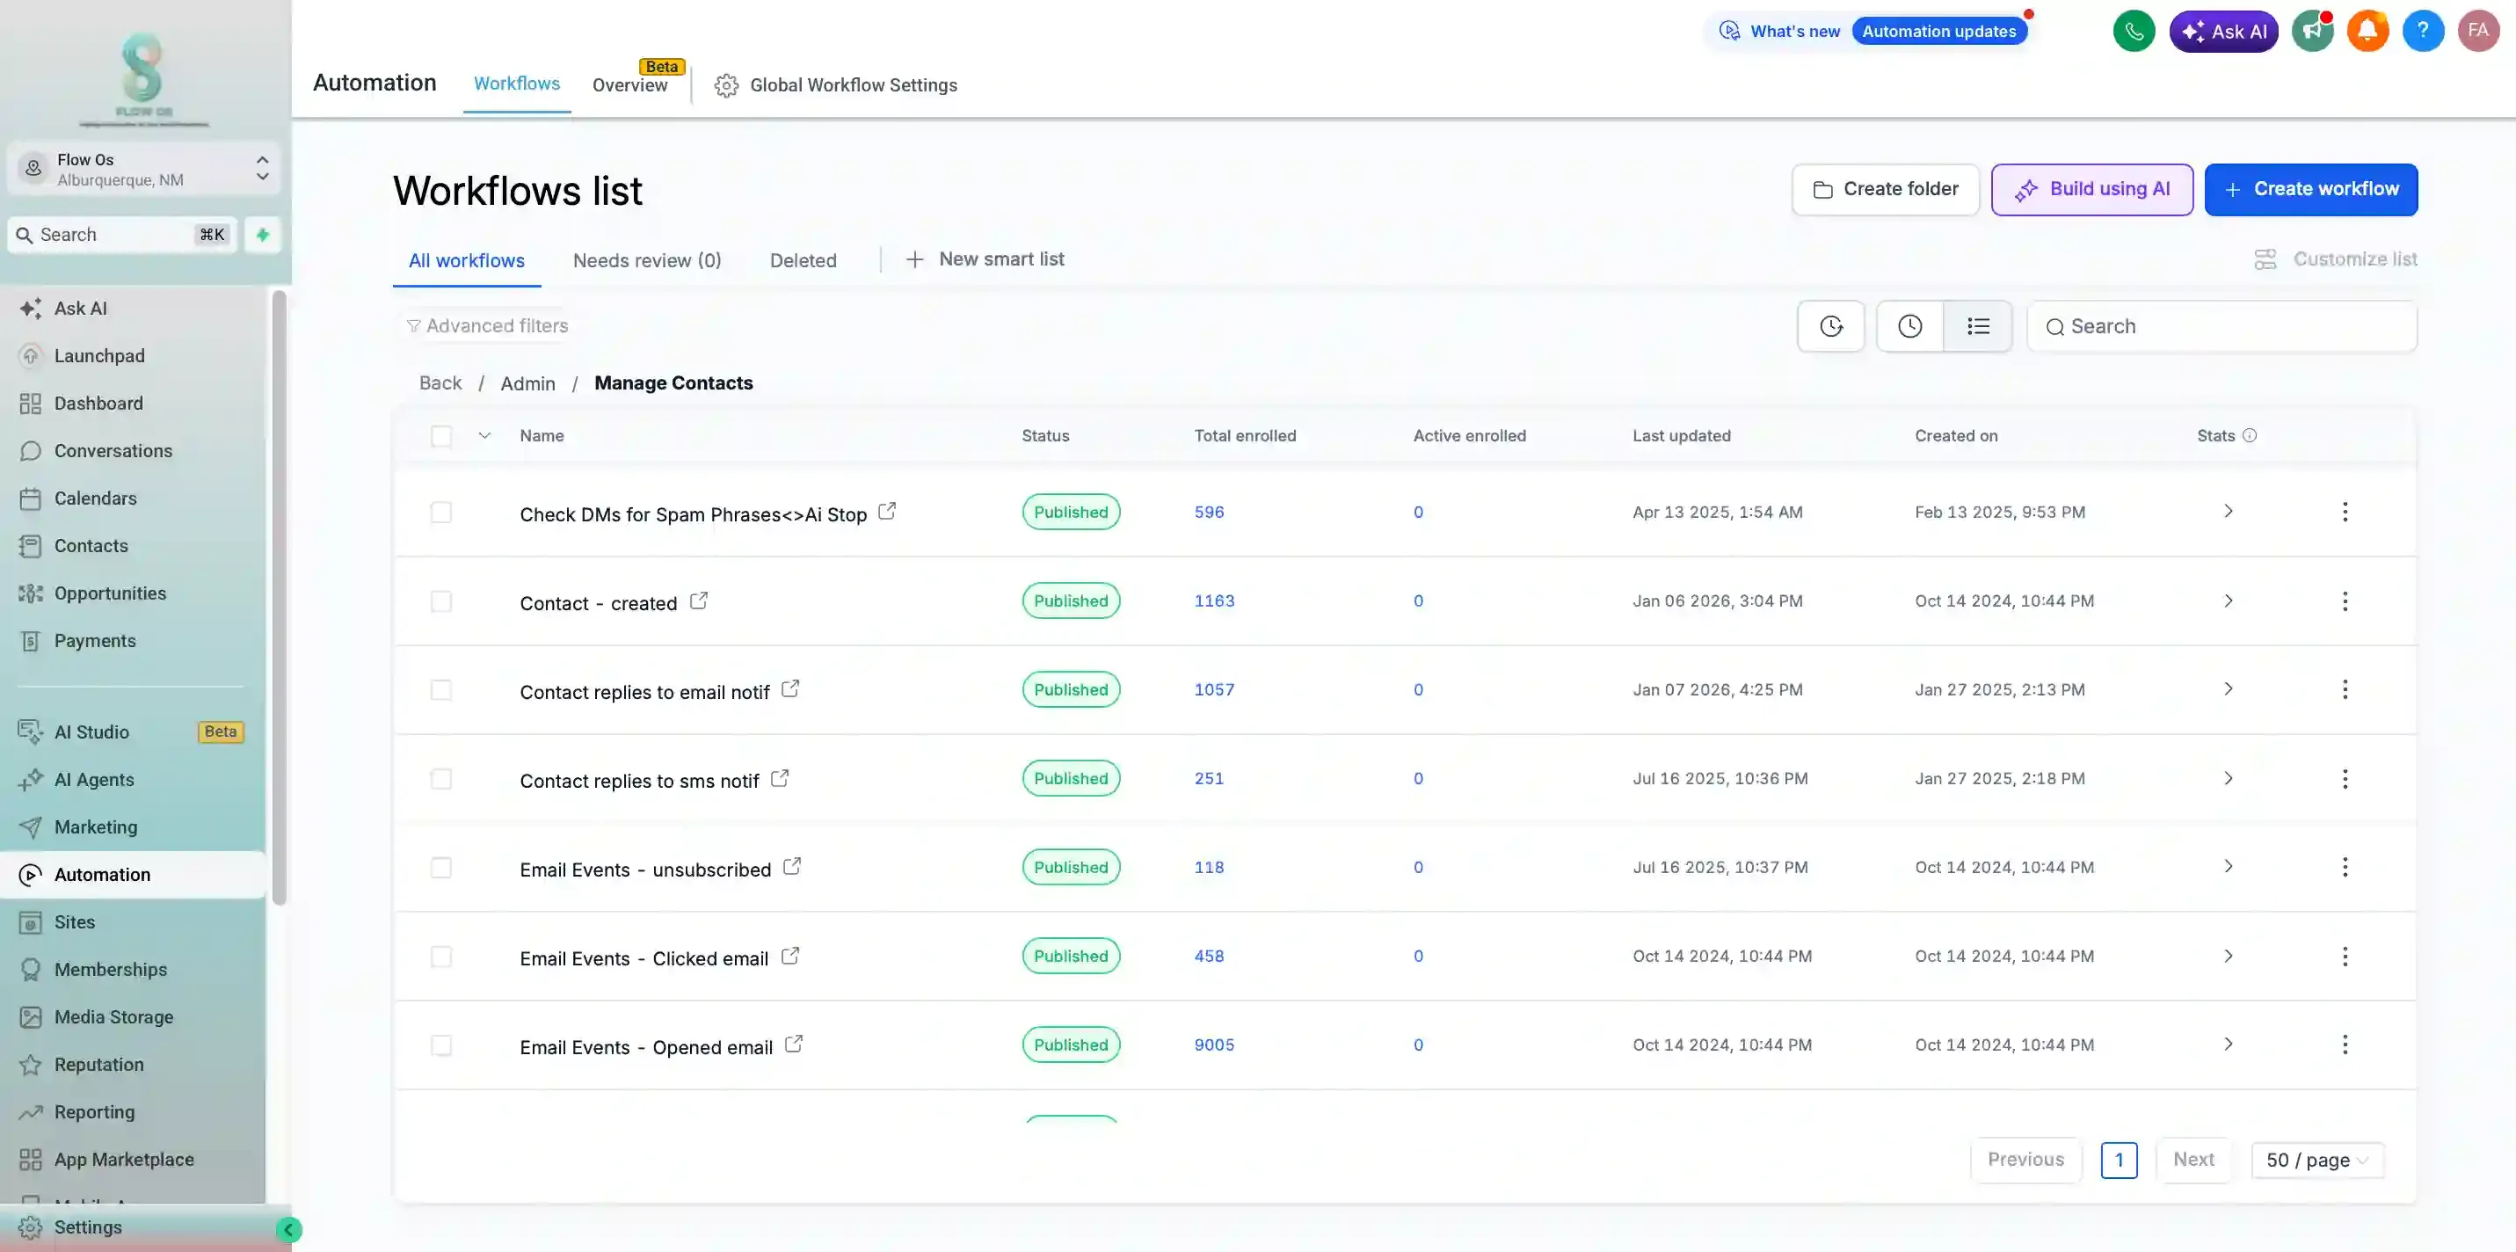Open the megaphone announcements icon
This screenshot has height=1252, width=2516.
[2312, 32]
